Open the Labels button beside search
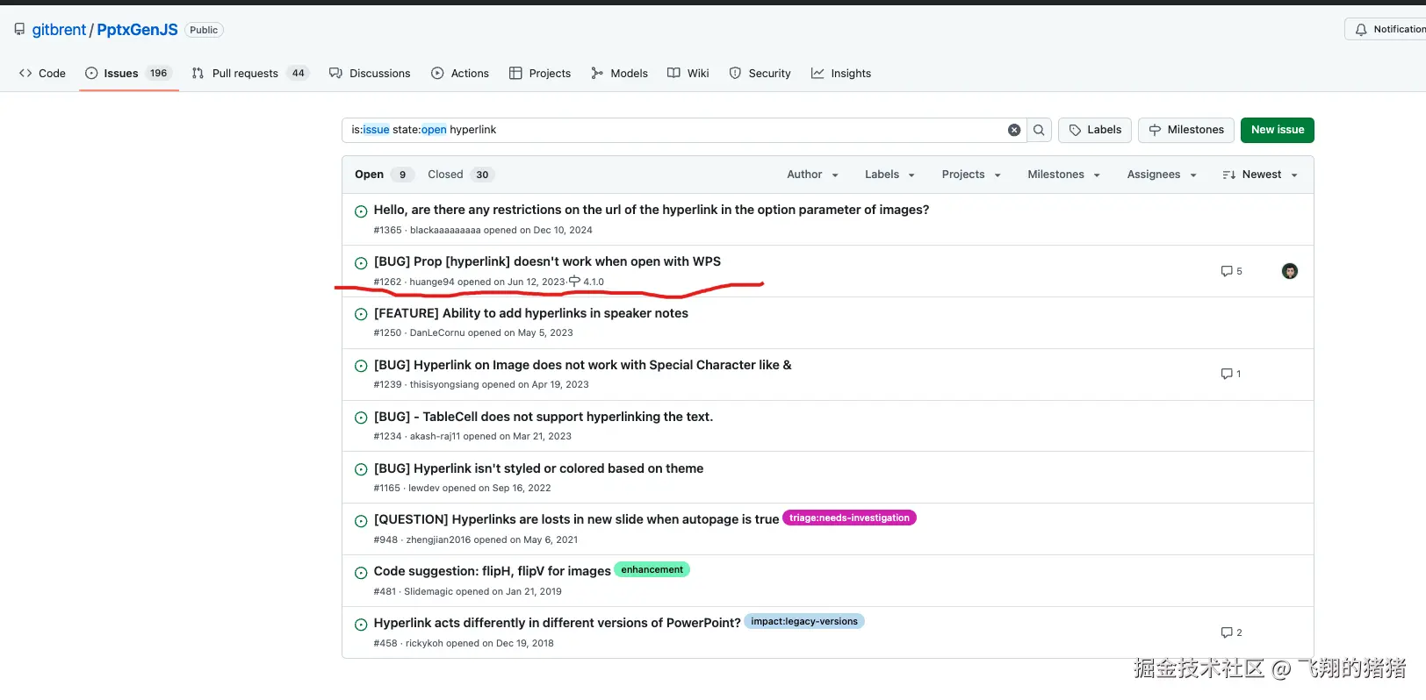Screen dimensions: 1426x700 [1095, 130]
